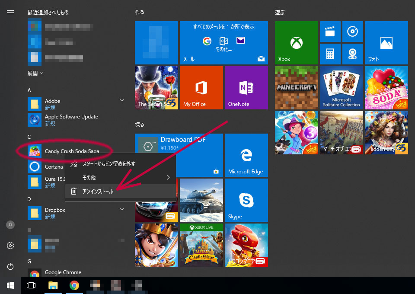Open the Groove Music disc tile
Viewport: 415px width, 294px height.
[353, 32]
